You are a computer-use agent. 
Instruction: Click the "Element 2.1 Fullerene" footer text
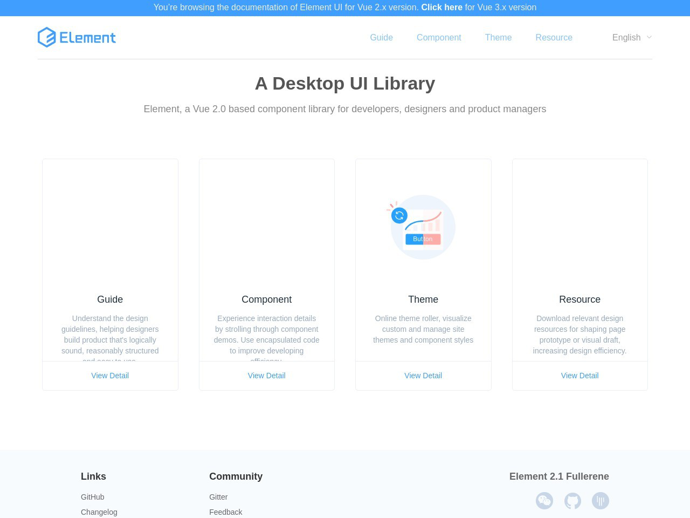[559, 476]
